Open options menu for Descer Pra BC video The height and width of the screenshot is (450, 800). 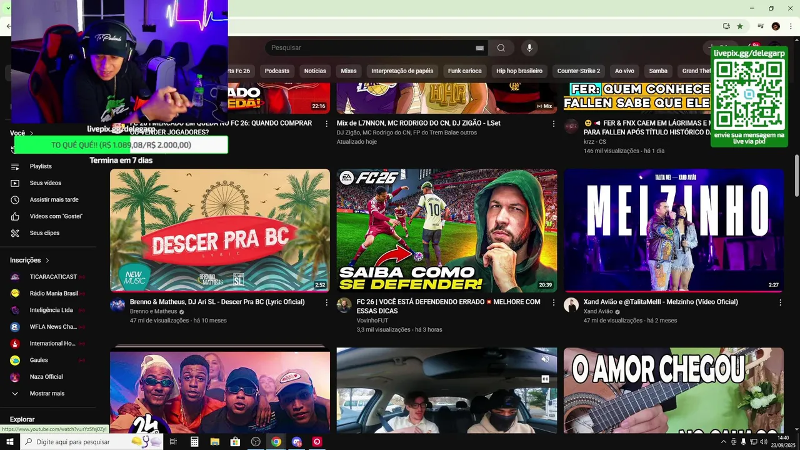click(x=326, y=302)
